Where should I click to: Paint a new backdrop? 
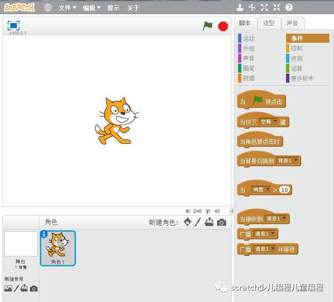pos(16,288)
